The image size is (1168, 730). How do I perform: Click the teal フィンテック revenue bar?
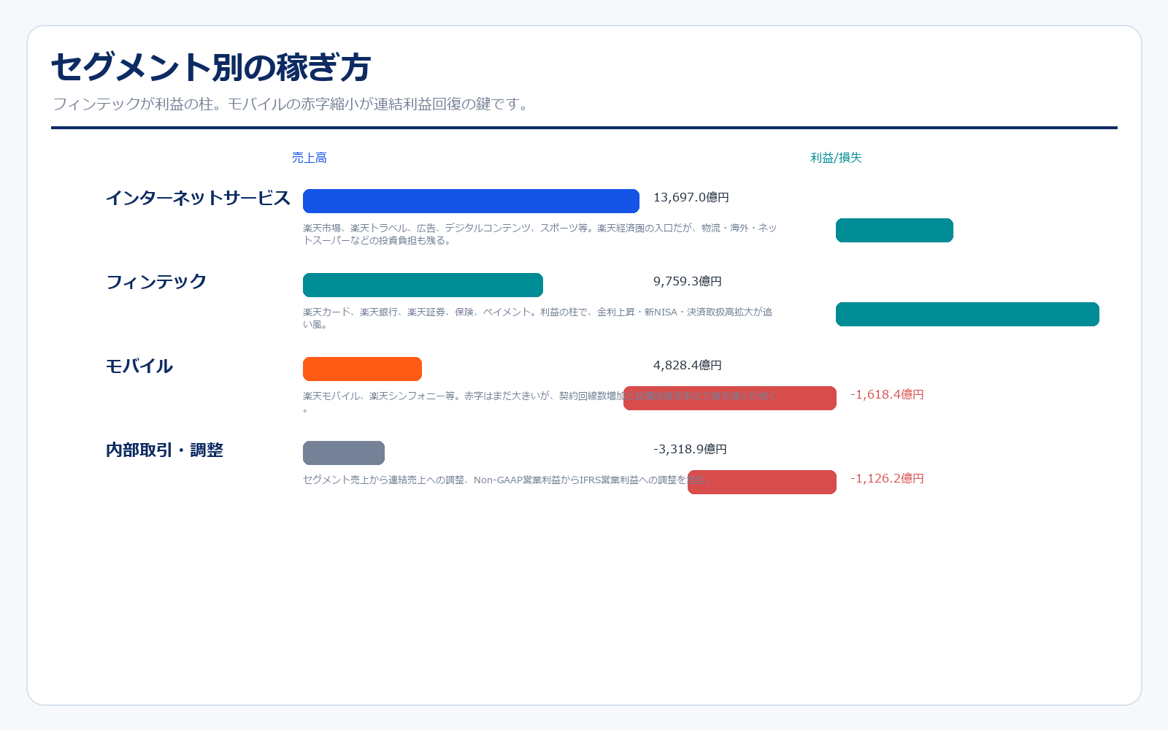[x=423, y=285]
